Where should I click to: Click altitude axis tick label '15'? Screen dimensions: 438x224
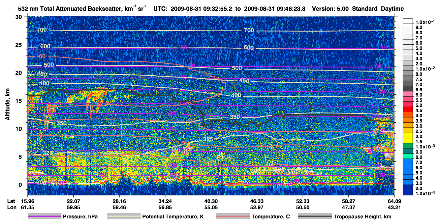pos(19,100)
